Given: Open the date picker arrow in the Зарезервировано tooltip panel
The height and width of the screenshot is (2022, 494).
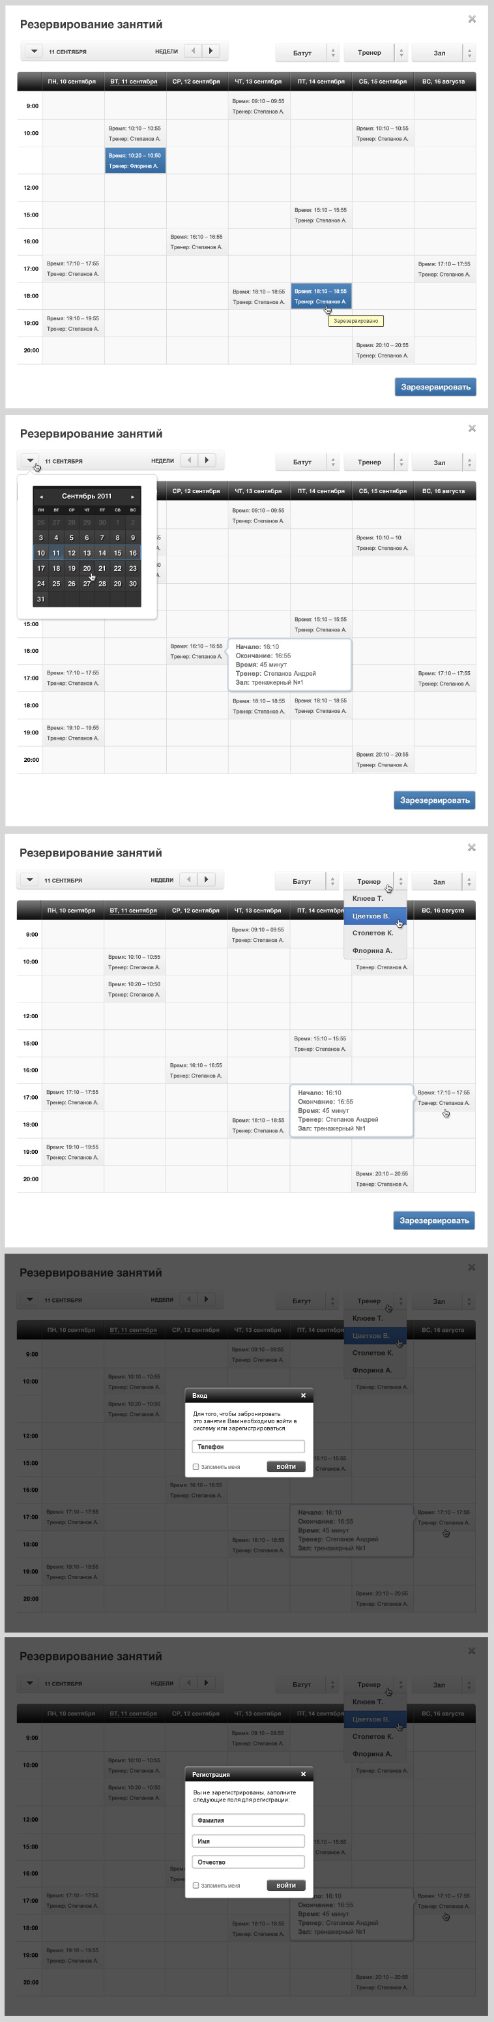Looking at the screenshot, I should pyautogui.click(x=33, y=51).
